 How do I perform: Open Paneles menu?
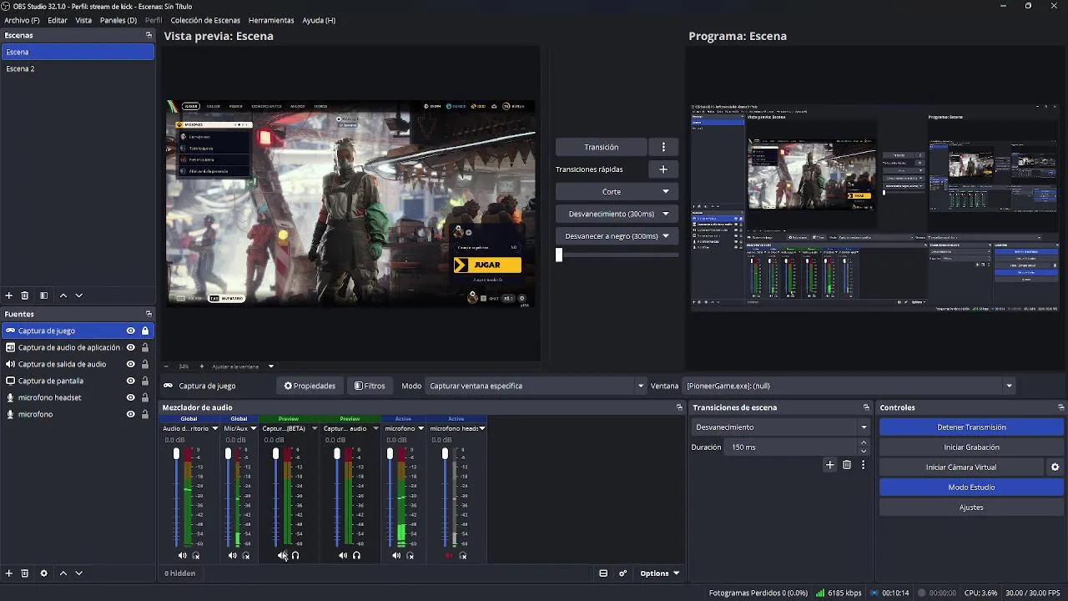118,20
